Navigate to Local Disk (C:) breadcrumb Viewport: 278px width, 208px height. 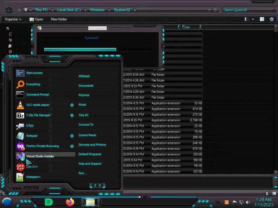[x=69, y=10]
